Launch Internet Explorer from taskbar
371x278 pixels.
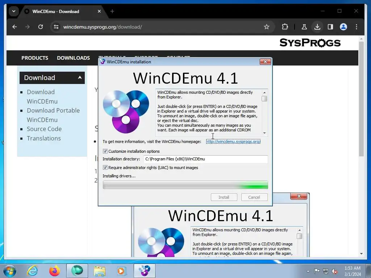32,271
